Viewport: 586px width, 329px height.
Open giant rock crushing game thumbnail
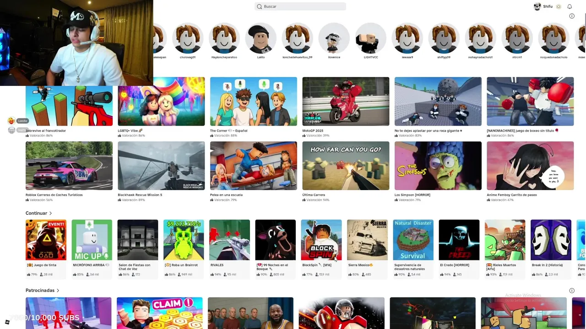tap(438, 101)
